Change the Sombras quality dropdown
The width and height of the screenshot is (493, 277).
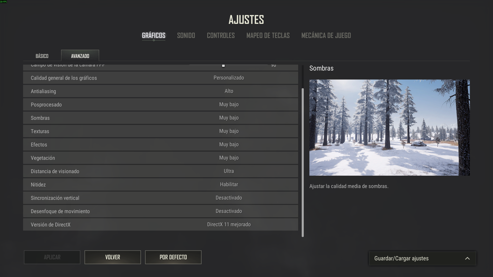click(229, 118)
